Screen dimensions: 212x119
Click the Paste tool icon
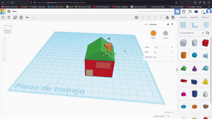pyautogui.click(x=9, y=18)
